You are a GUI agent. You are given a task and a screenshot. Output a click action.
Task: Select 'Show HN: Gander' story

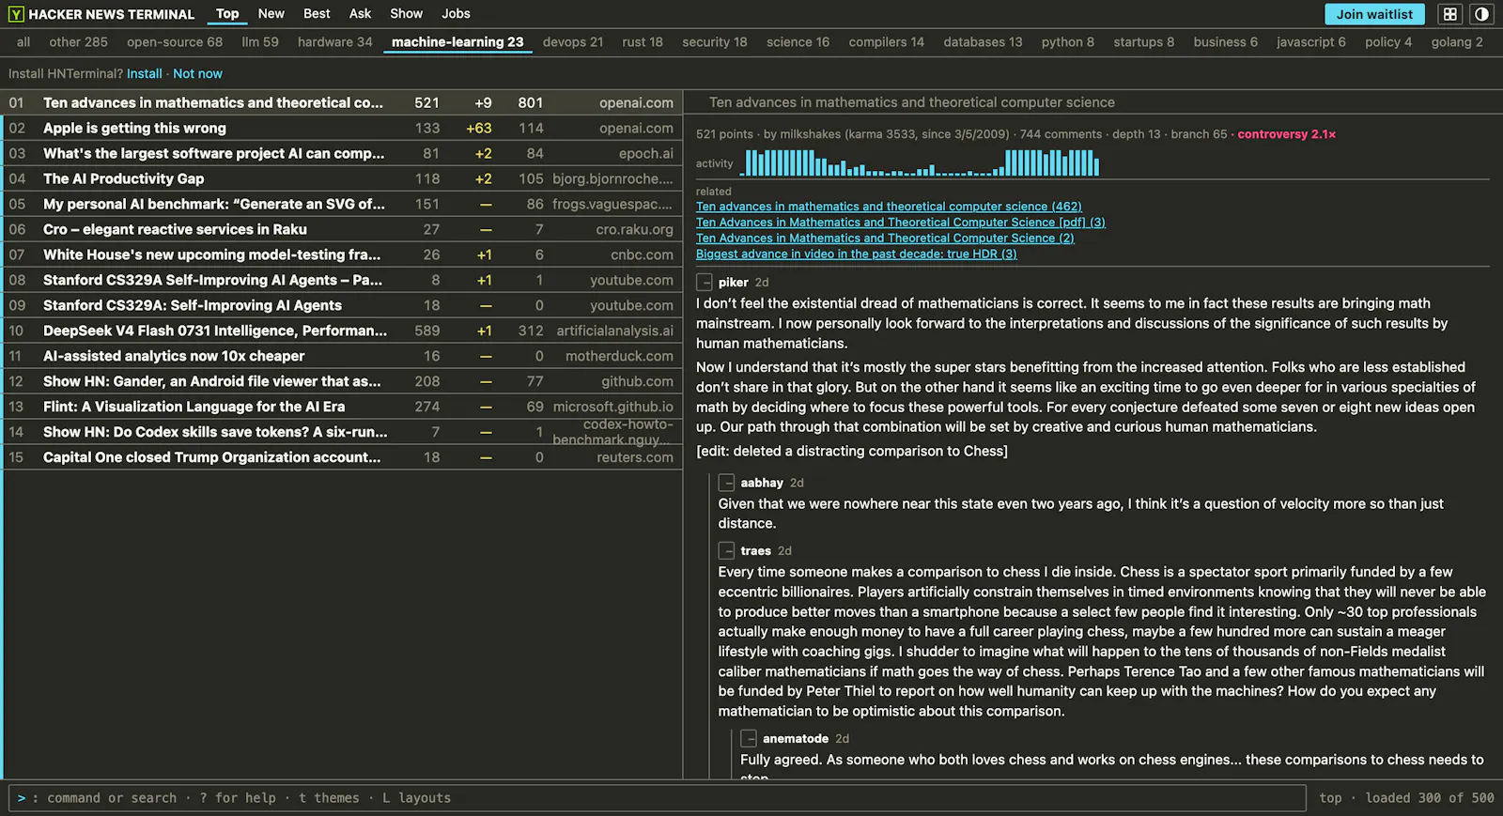point(342,381)
